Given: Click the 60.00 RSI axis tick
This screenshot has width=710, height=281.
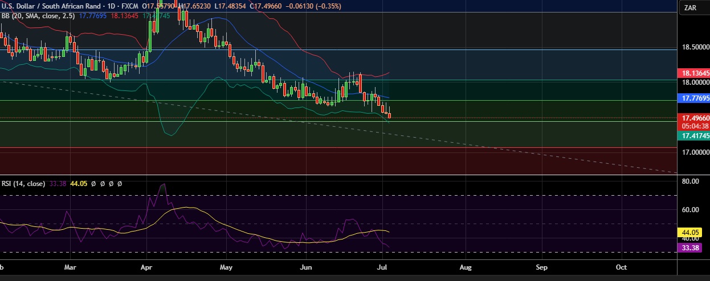Looking at the screenshot, I should point(690,210).
